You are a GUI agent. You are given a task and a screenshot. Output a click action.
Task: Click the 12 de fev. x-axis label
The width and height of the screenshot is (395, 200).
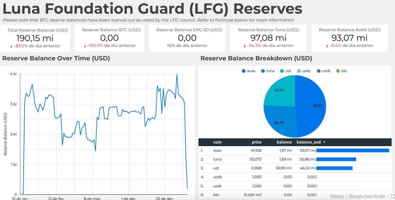point(56,198)
